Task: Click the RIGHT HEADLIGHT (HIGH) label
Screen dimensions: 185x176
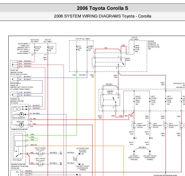Action: 142,126
